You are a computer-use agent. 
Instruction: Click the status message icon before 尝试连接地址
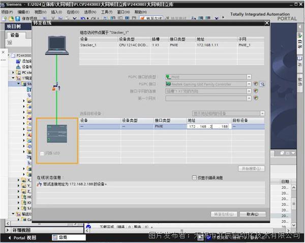click(39, 184)
